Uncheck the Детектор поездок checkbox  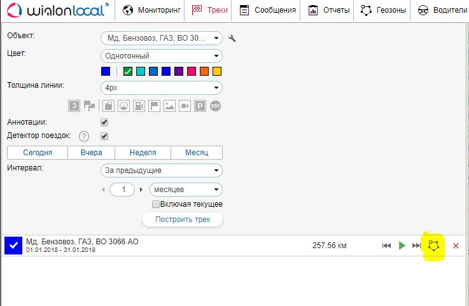point(104,136)
